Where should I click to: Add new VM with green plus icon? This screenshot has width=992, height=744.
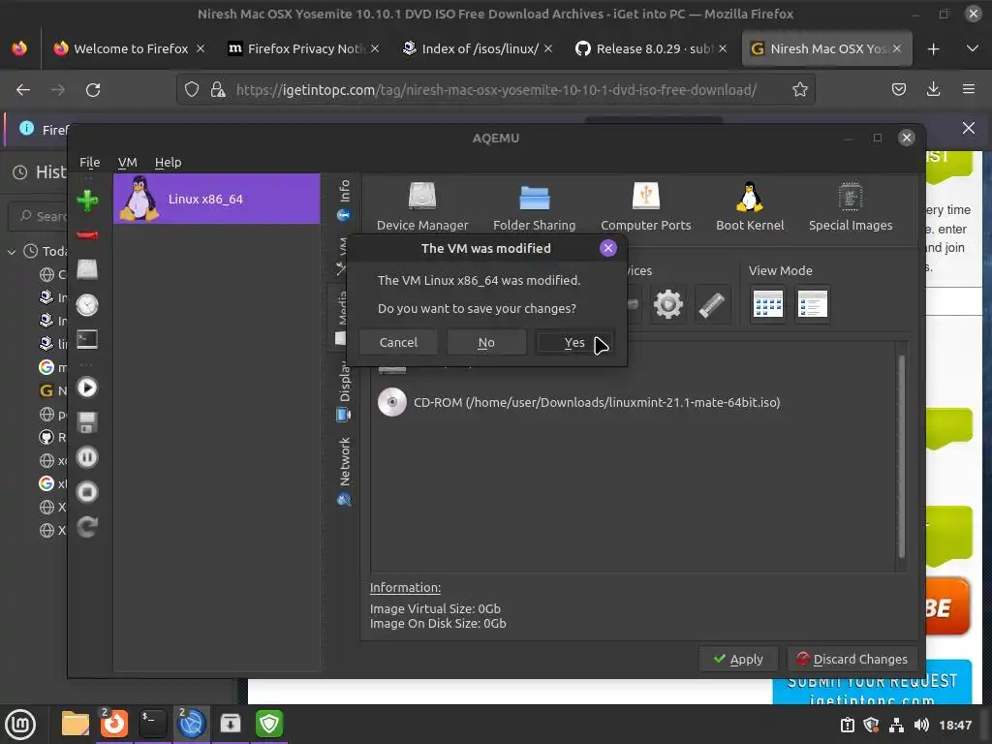pyautogui.click(x=87, y=201)
